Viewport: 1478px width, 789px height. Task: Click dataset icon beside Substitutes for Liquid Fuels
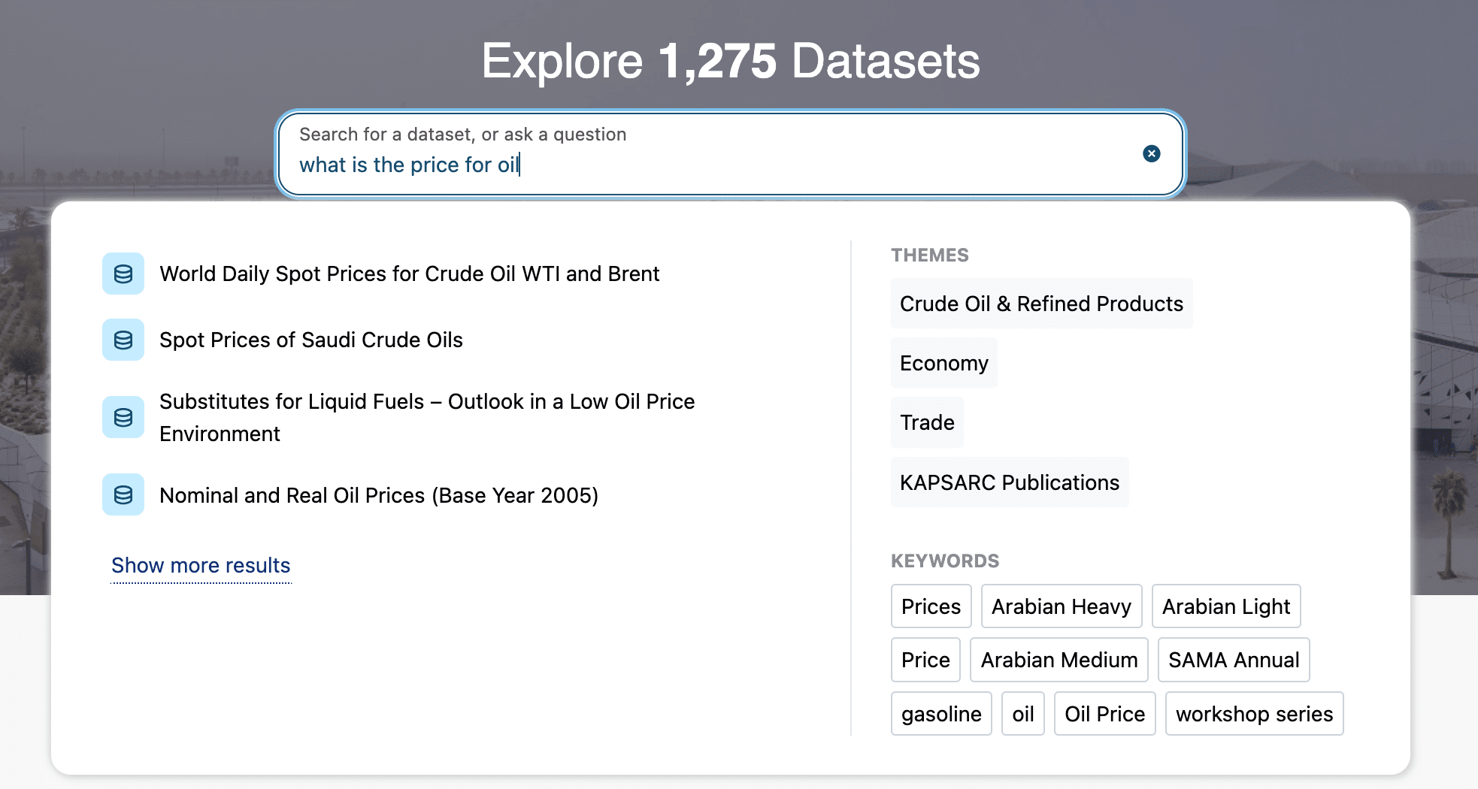(123, 417)
